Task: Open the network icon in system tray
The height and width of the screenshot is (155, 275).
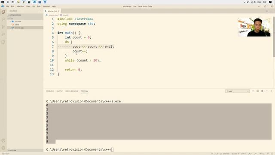Action: [x=251, y=2]
